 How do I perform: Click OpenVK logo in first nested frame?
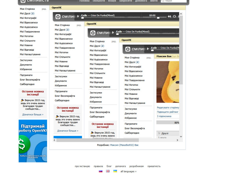tap(58, 17)
